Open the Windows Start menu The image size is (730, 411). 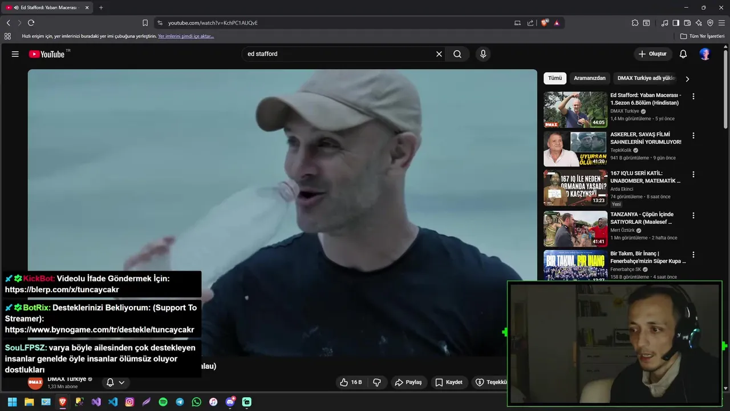click(12, 402)
